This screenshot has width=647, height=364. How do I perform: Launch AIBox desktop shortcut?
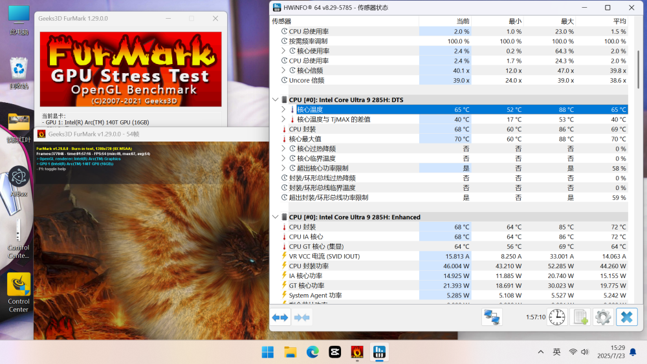[19, 182]
